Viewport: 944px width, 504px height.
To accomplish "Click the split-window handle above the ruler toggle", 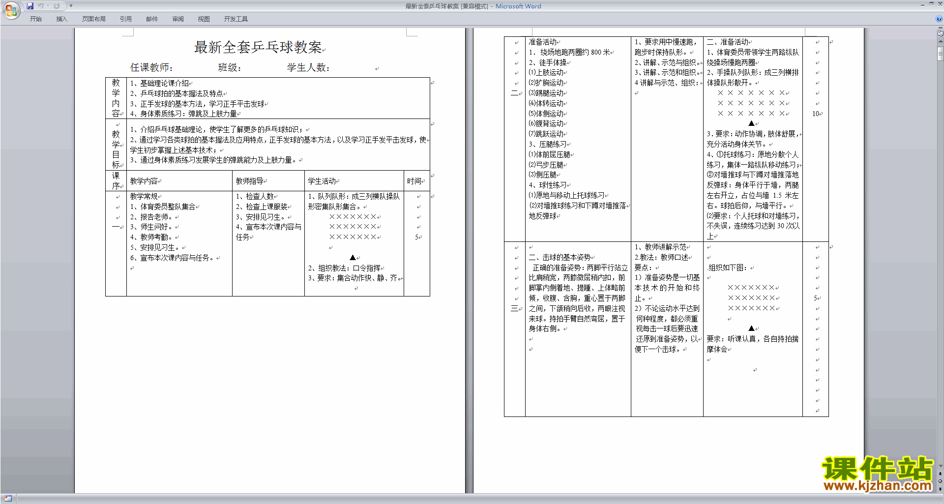I will click(x=941, y=29).
